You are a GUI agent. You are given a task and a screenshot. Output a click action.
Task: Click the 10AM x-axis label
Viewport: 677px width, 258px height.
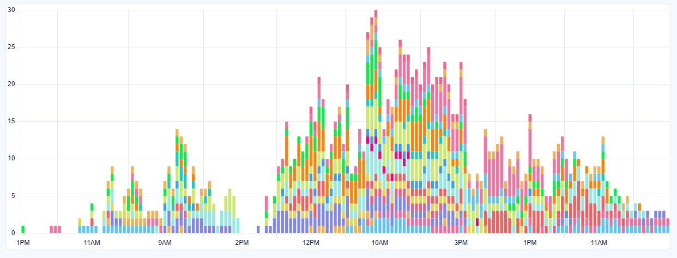[379, 242]
